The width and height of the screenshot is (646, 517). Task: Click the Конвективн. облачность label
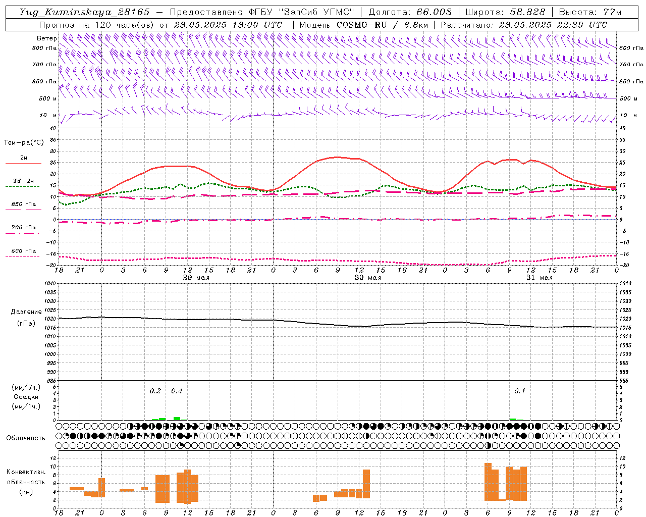[x=26, y=477]
